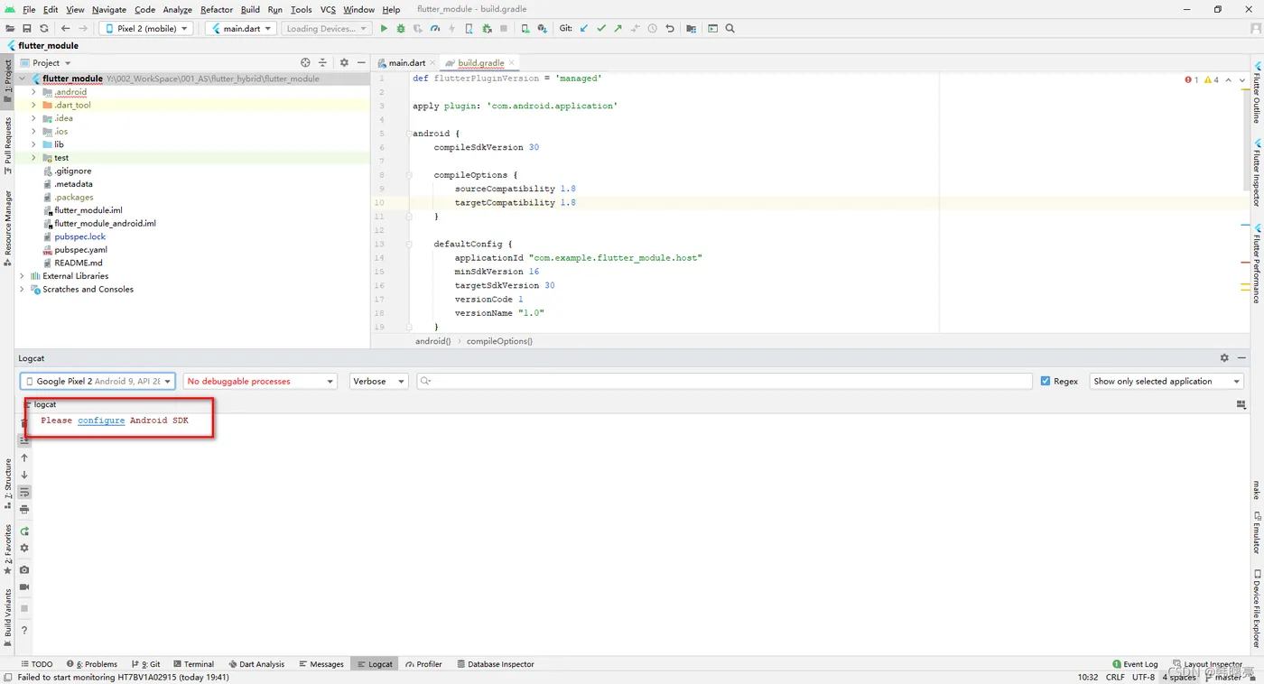Open the Pixel 2 (mobile) device dropdown
The height and width of the screenshot is (684, 1264).
click(145, 29)
